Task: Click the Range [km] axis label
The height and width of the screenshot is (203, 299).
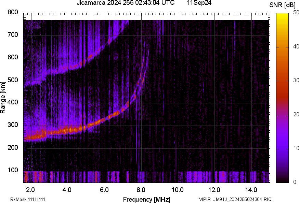Action: [3, 98]
